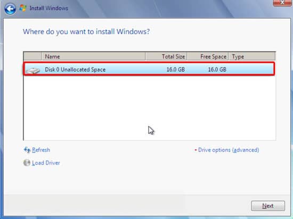Click the Load Driver disc icon
The height and width of the screenshot is (219, 293).
tap(27, 163)
